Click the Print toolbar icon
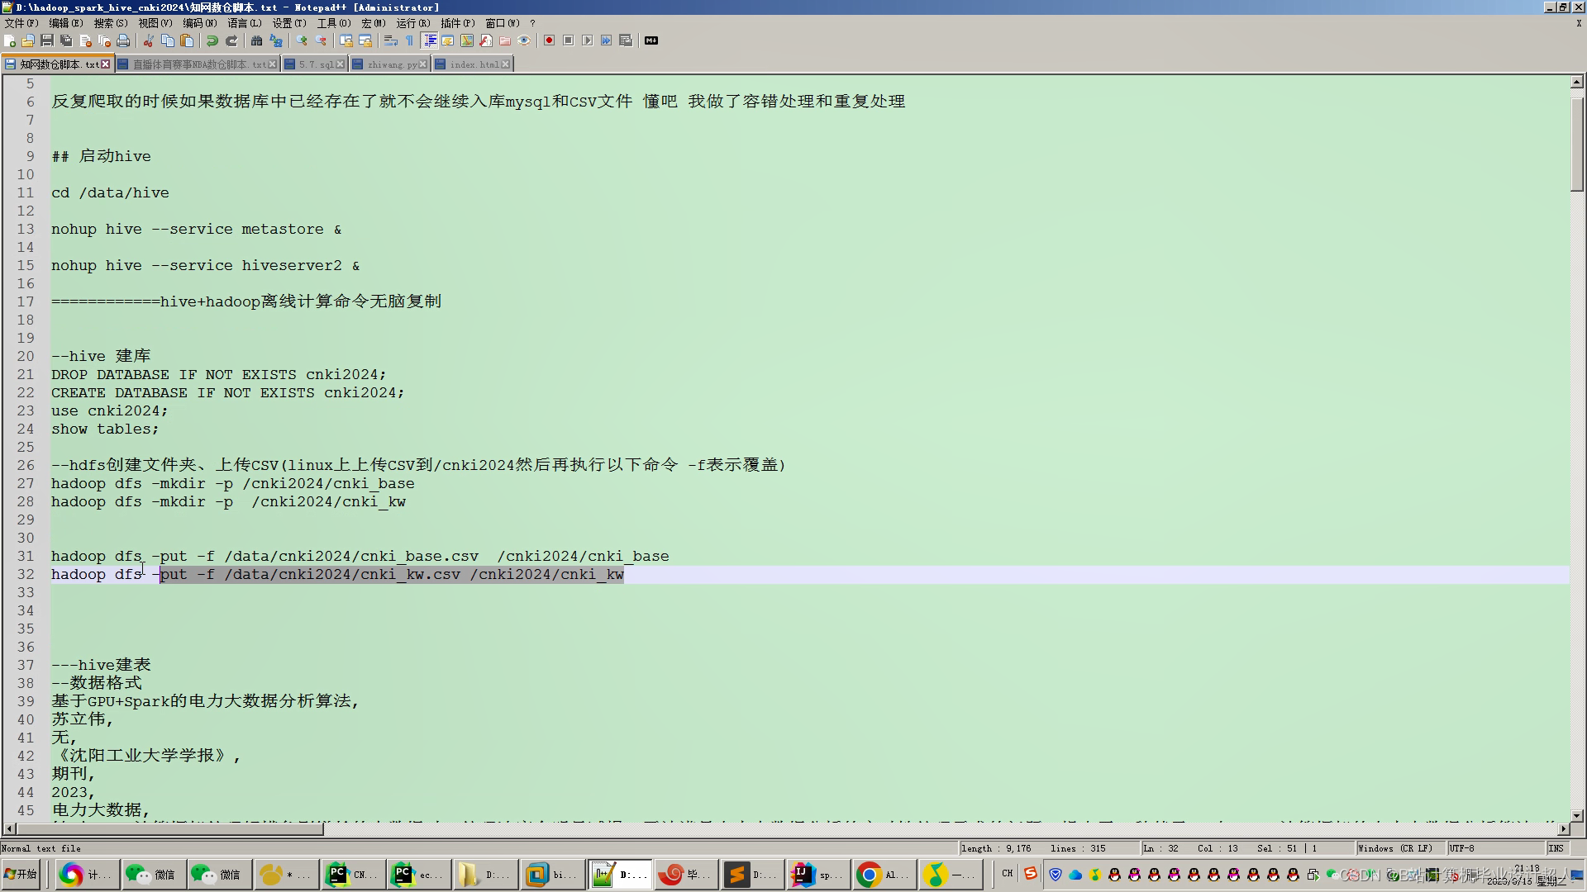The height and width of the screenshot is (892, 1587). click(x=123, y=40)
